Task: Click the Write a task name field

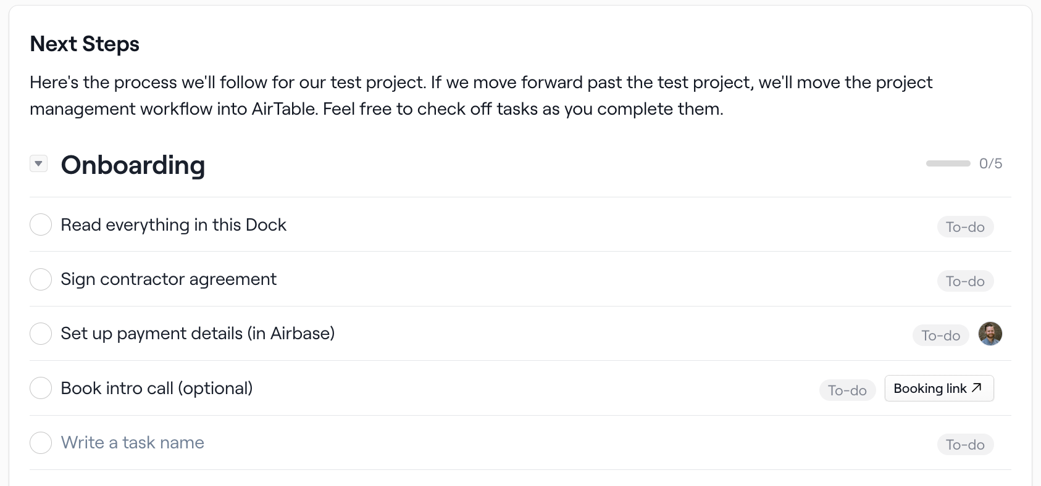Action: pos(133,443)
